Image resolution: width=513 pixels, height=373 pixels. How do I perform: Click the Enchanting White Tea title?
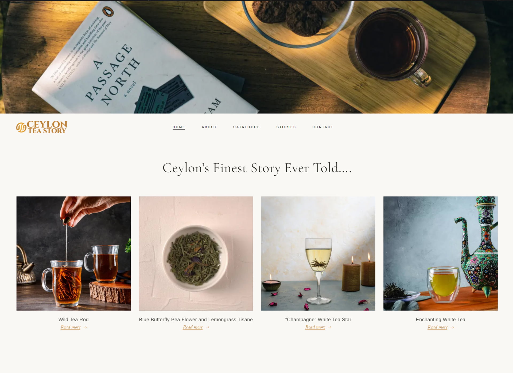[440, 320]
